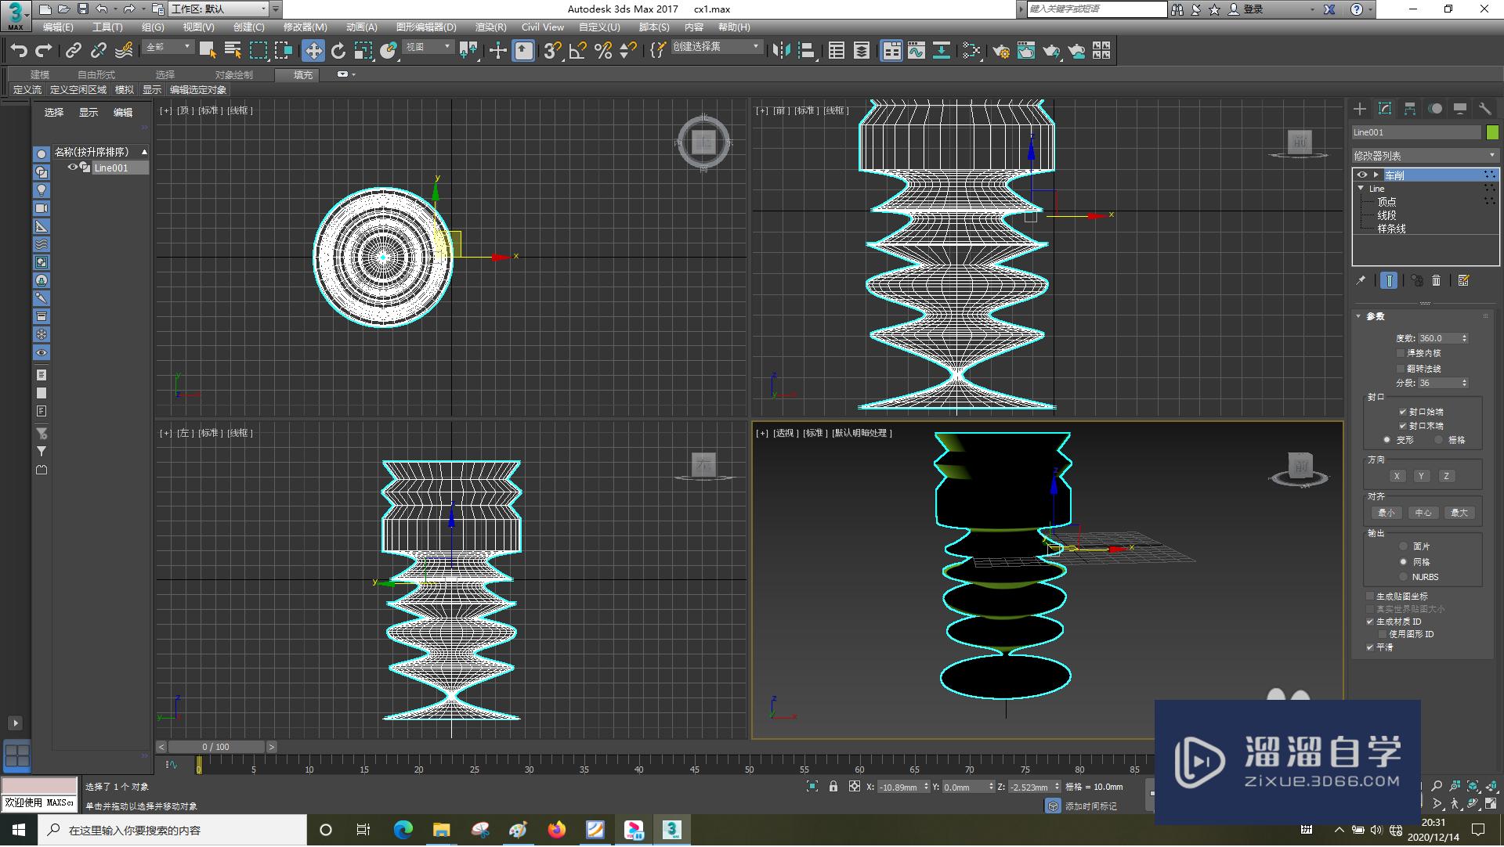Activate the Select and Rotate tool
The image size is (1504, 847).
(338, 51)
